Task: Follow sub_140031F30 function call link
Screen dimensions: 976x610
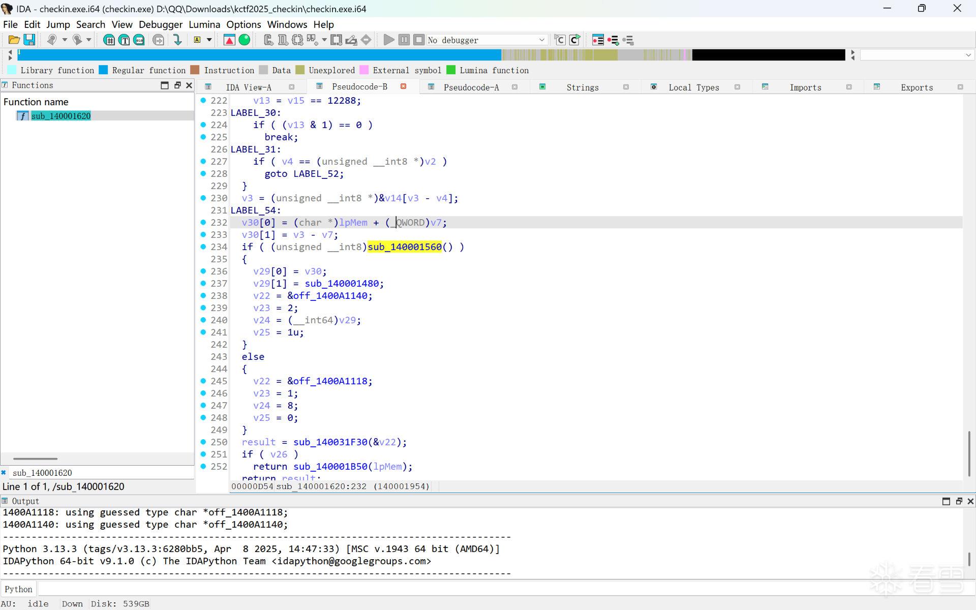Action: 330,442
